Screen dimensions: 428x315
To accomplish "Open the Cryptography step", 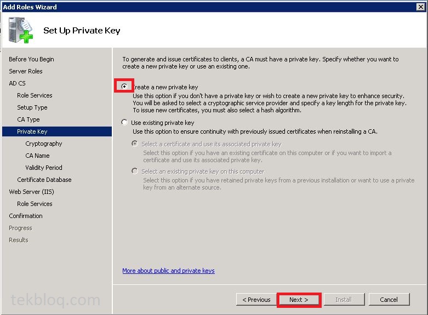I will (x=44, y=144).
